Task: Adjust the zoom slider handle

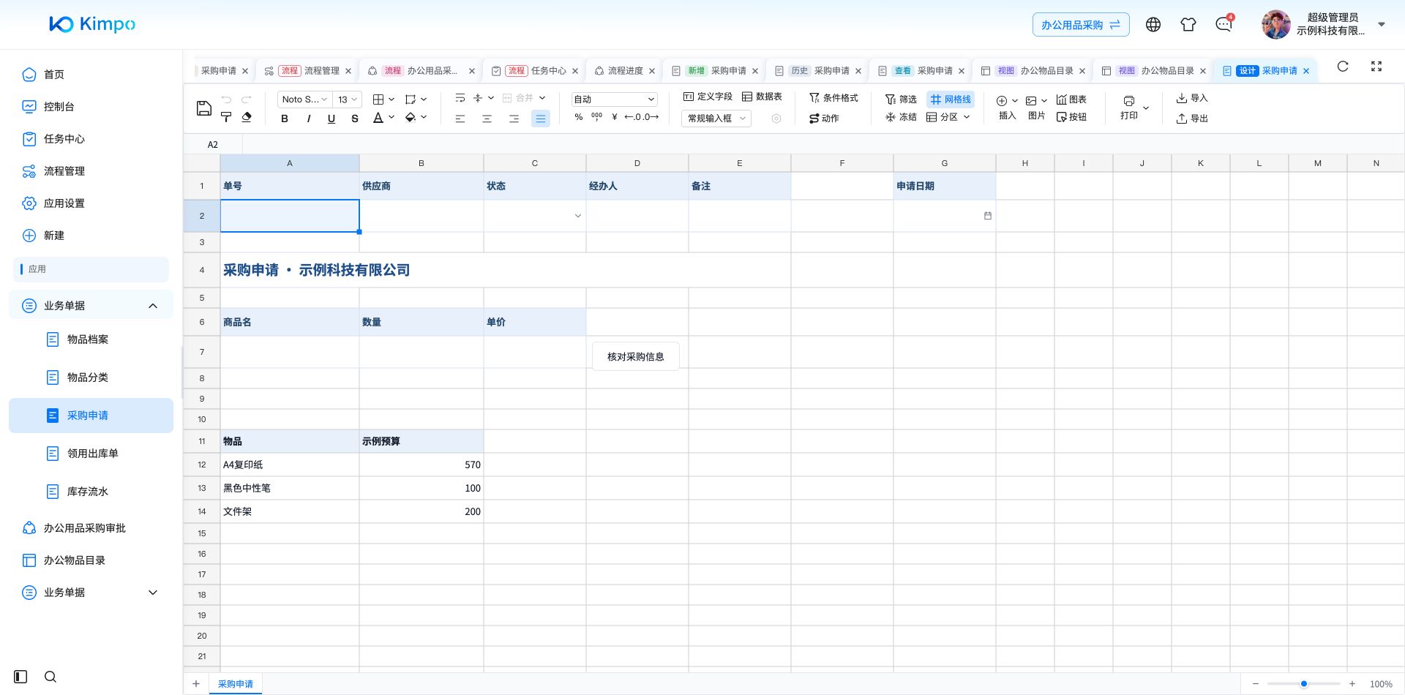Action: click(1304, 684)
